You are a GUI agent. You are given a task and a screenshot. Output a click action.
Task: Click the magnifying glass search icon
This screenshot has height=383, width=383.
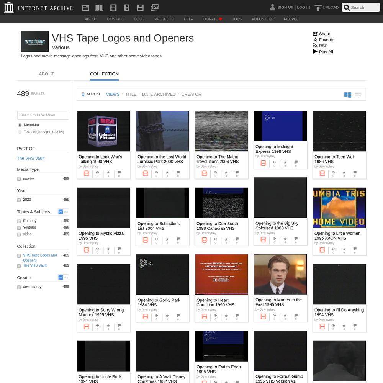tap(347, 8)
